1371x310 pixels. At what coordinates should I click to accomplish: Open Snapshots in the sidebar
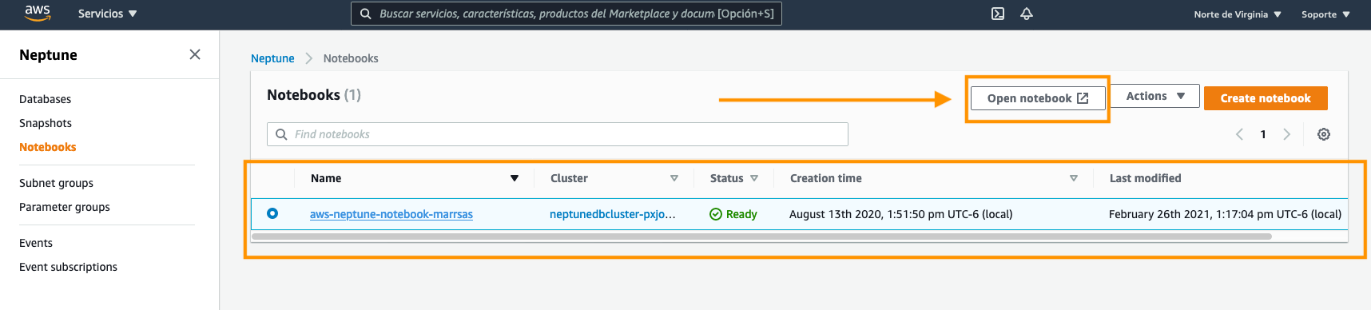click(x=46, y=123)
